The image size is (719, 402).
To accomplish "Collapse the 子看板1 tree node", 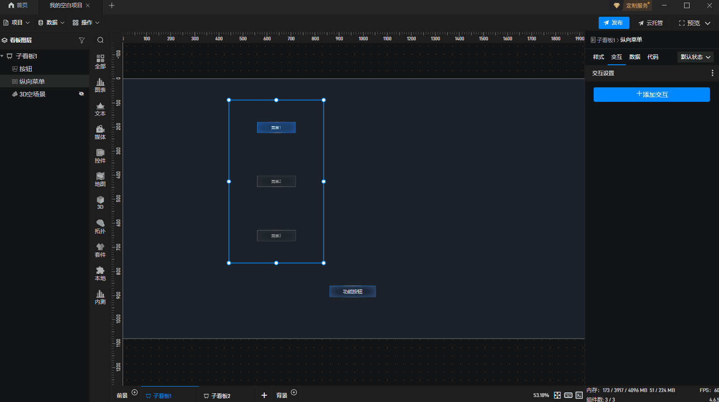I will [x=2, y=56].
